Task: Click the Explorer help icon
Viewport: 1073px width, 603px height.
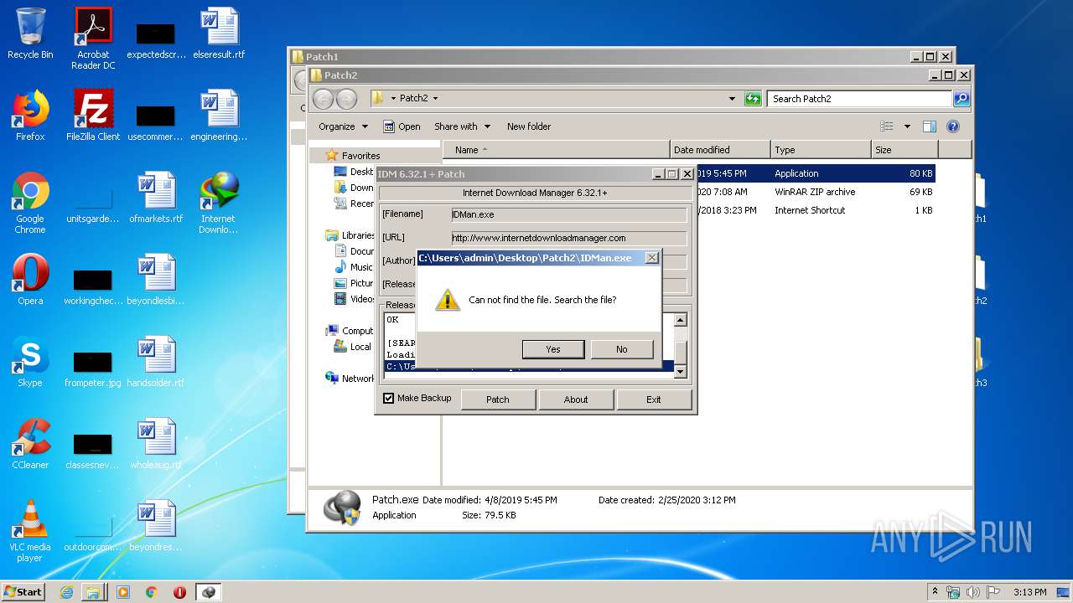Action: point(952,126)
